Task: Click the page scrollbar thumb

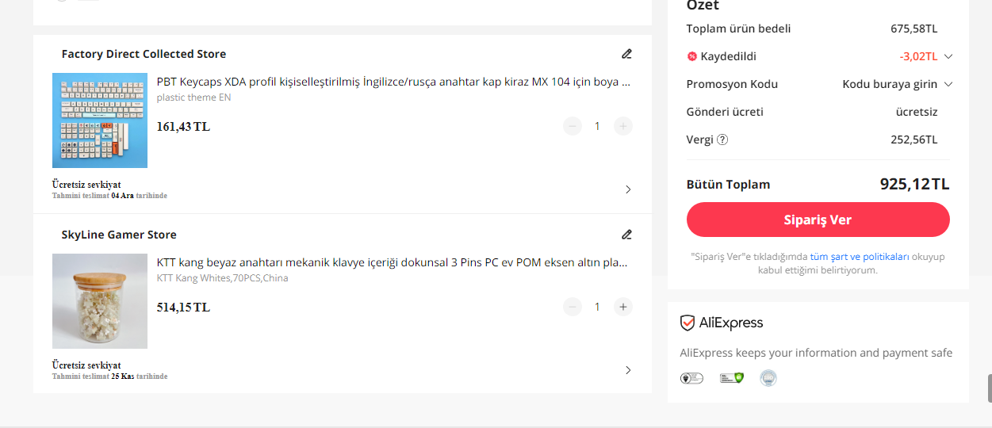Action: point(989,388)
